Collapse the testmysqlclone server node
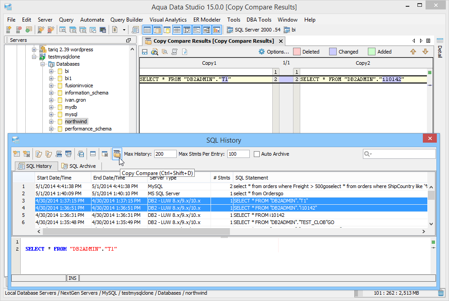The height and width of the screenshot is (301, 449). [34, 57]
